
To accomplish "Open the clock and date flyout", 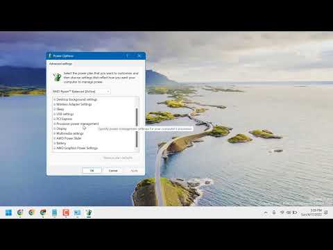I will 311,212.
